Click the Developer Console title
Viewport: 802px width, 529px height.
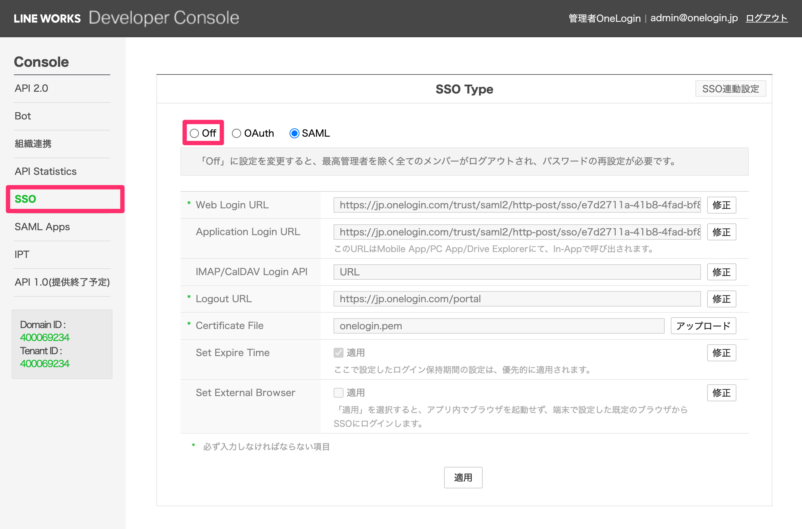[x=164, y=18]
